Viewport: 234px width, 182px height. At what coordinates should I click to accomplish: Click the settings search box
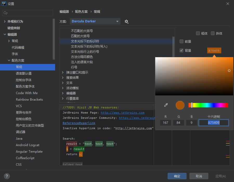pos(28,13)
